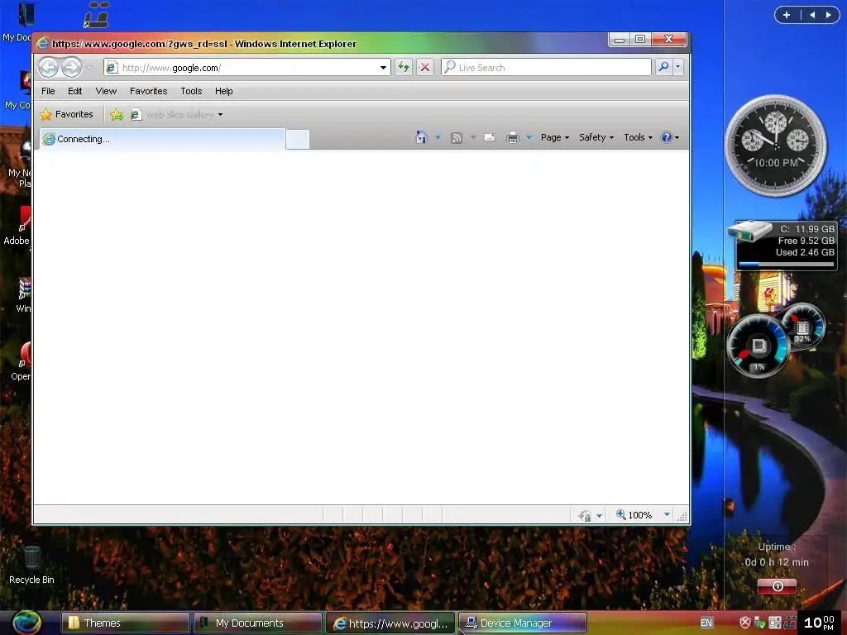
Task: Switch to My Documents taskbar button
Action: tap(258, 623)
